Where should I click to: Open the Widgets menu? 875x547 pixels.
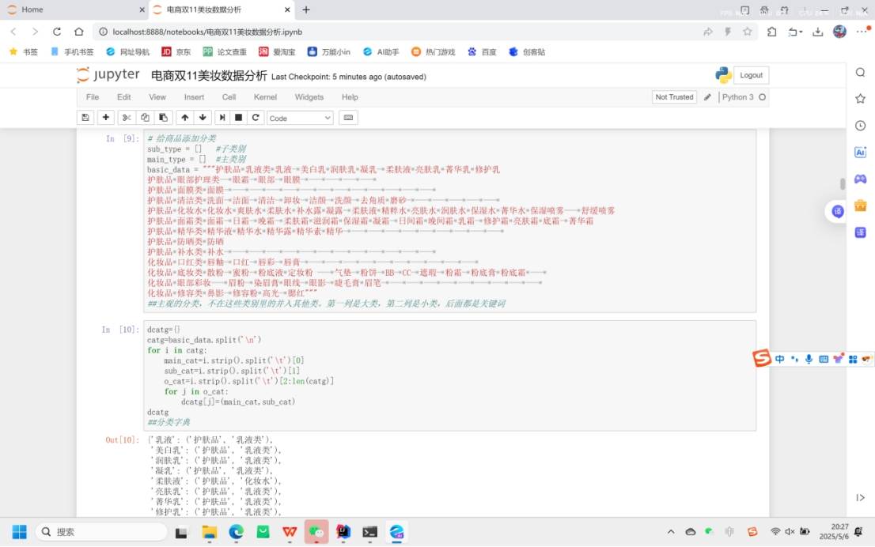309,97
